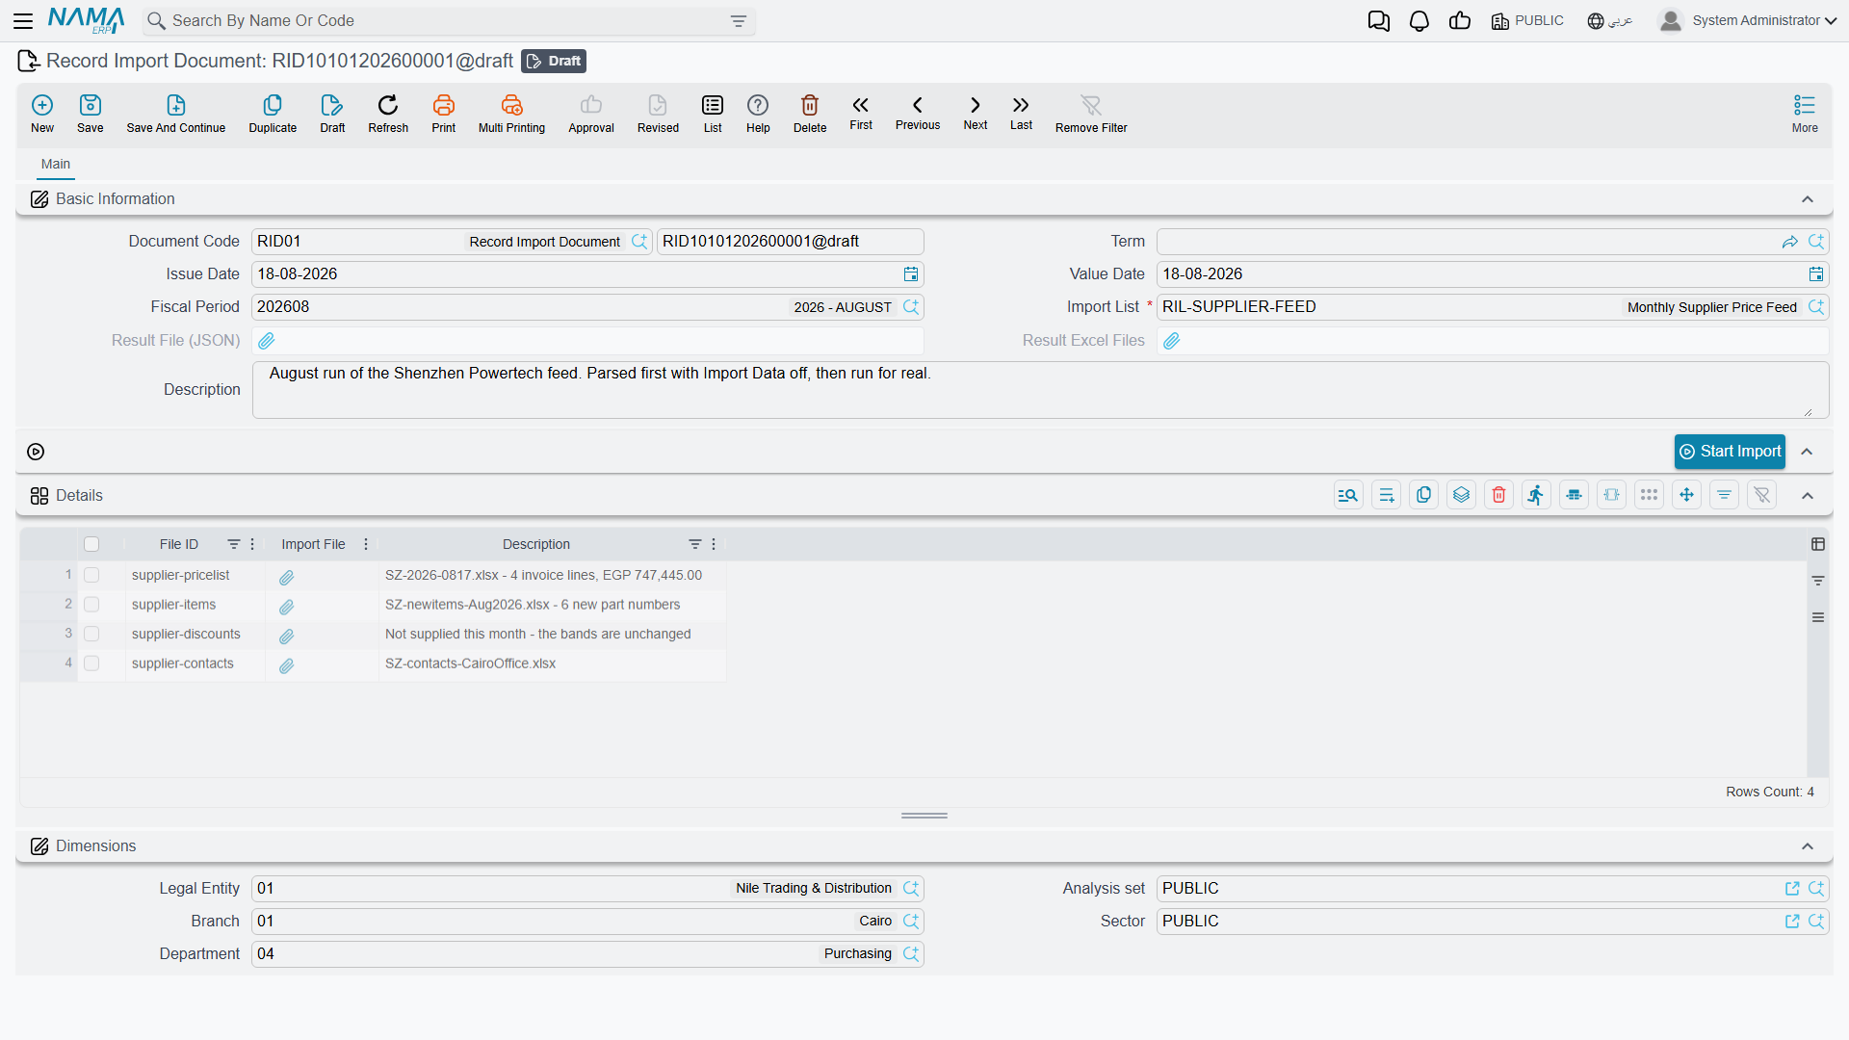Open the hamburger main menu
1849x1040 pixels.
[x=23, y=20]
